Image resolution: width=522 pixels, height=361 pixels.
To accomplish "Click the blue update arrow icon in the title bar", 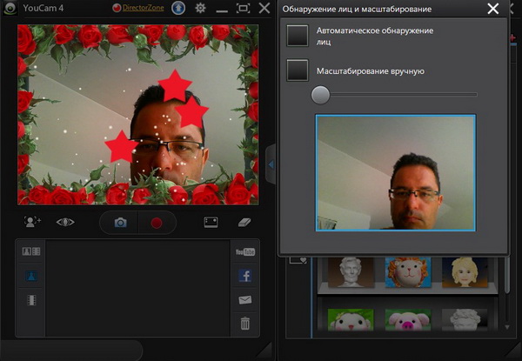I will click(177, 9).
